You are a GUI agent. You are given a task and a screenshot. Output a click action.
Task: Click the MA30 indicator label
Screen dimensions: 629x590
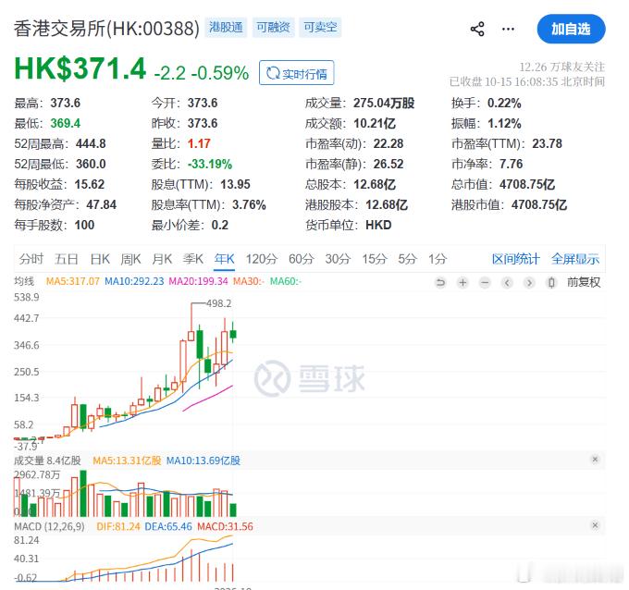coord(249,281)
